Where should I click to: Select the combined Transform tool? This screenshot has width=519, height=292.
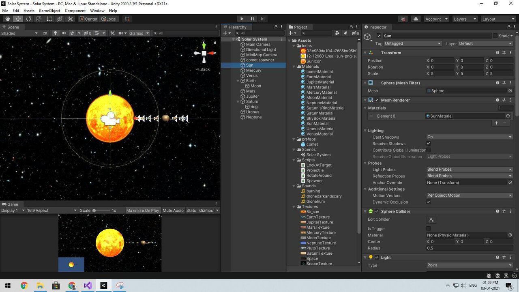tap(60, 19)
